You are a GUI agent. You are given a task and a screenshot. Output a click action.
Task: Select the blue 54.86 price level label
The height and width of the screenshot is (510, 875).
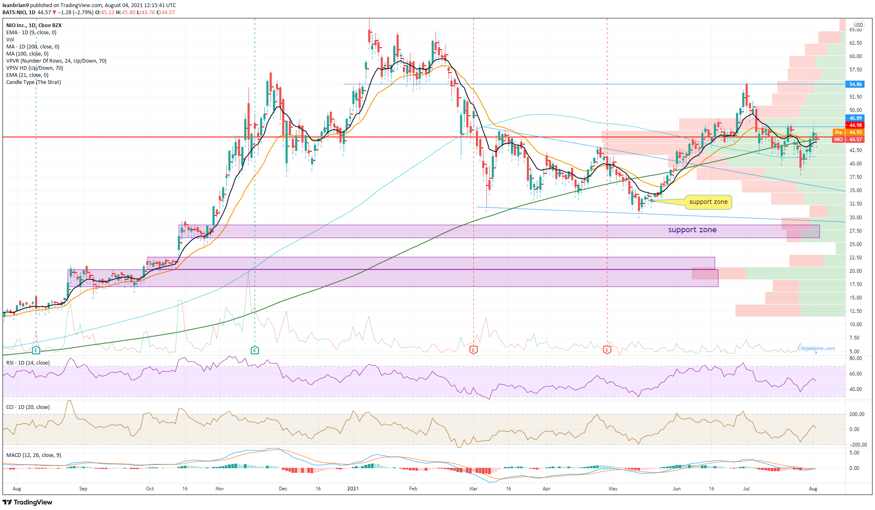click(x=855, y=84)
